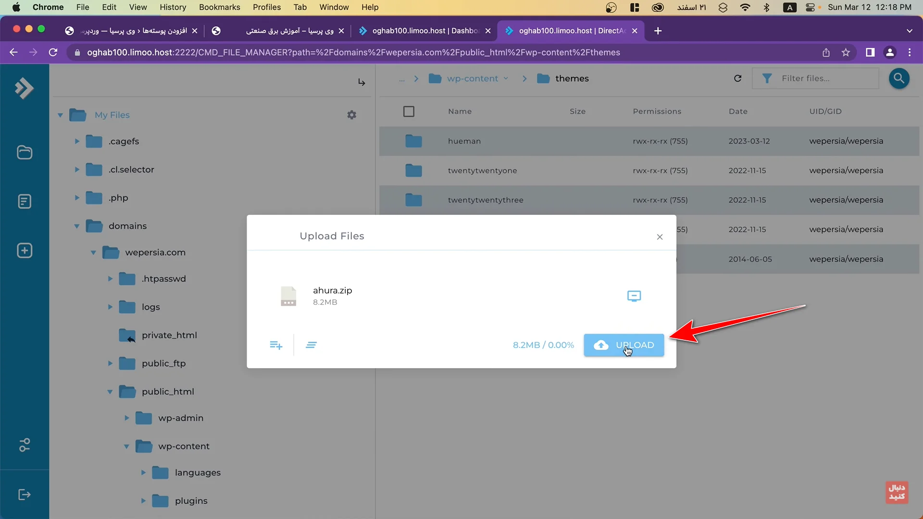
Task: Select the ahura.zip file entry
Action: pyautogui.click(x=461, y=296)
